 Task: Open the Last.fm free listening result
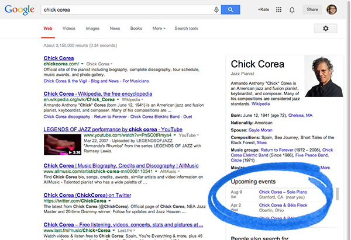(123, 225)
